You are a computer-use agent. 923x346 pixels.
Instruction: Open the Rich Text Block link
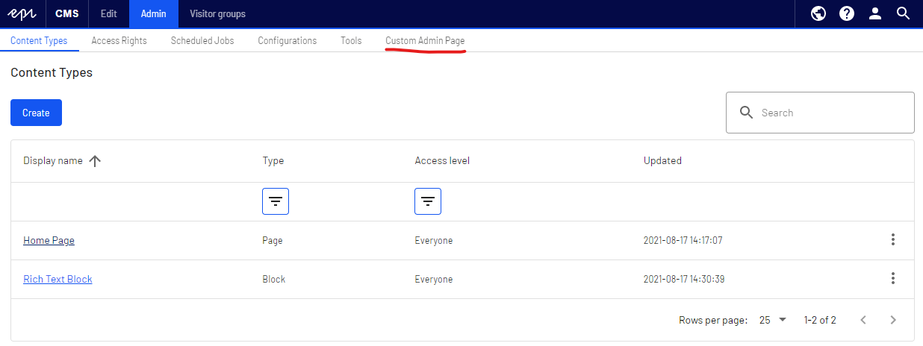pyautogui.click(x=58, y=279)
